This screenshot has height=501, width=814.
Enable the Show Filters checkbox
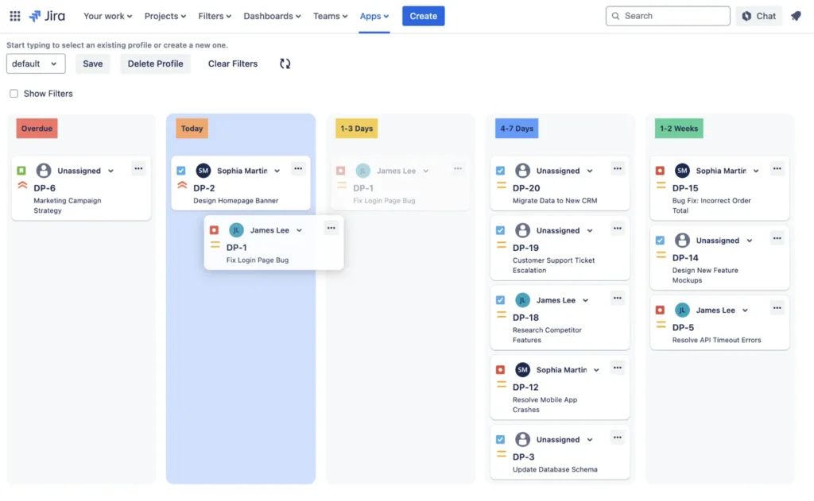click(x=14, y=94)
